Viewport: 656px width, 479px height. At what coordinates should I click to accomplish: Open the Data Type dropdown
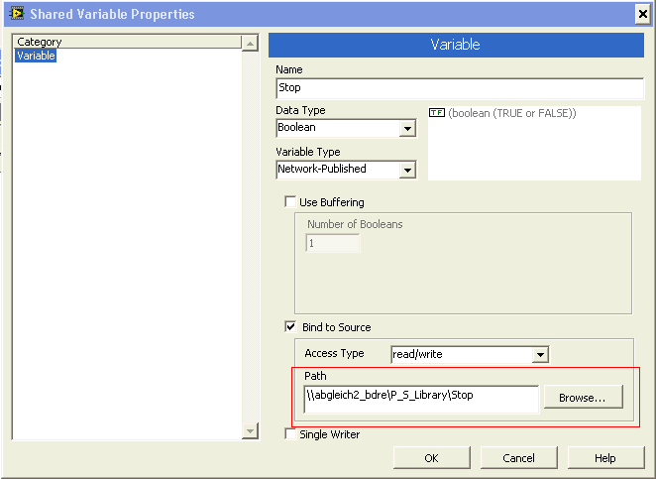(x=407, y=128)
